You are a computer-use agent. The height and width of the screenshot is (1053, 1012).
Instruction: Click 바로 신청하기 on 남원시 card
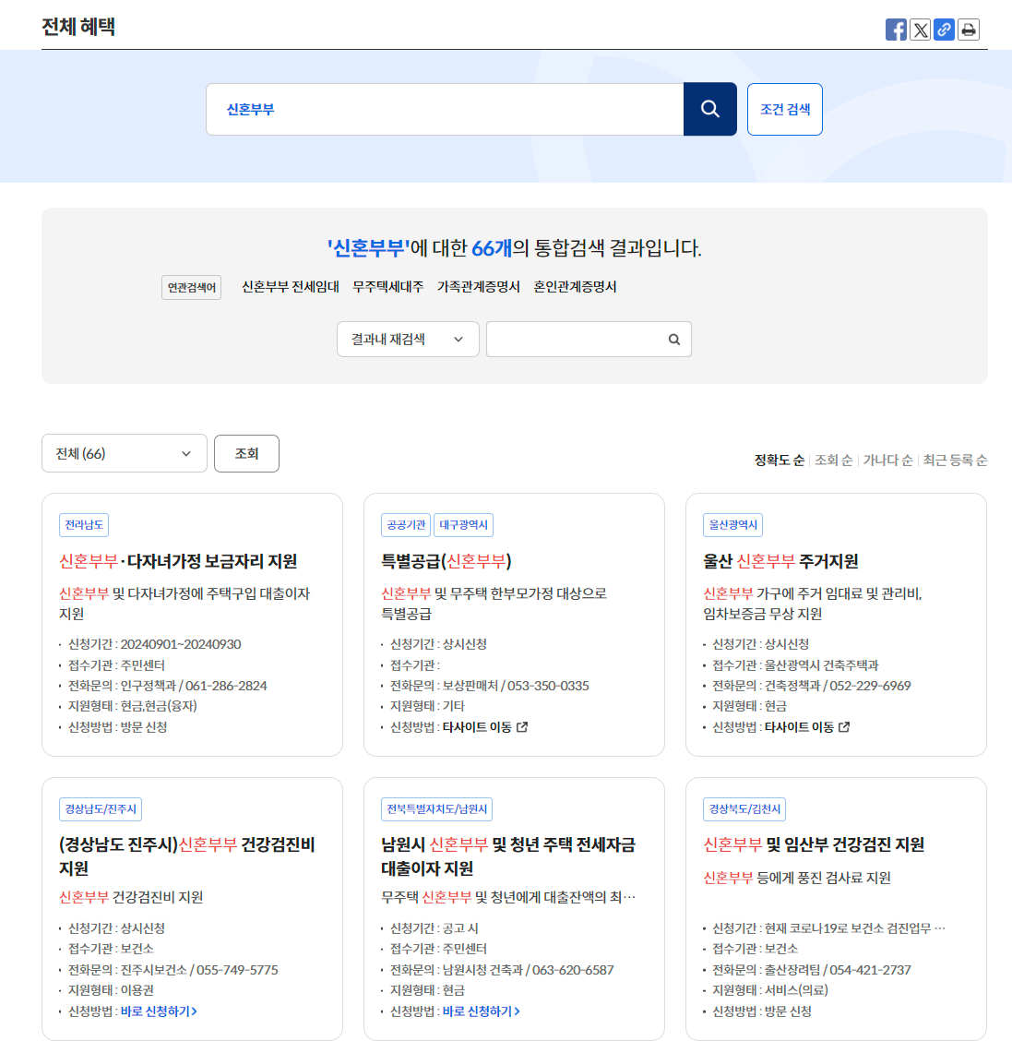point(482,1011)
